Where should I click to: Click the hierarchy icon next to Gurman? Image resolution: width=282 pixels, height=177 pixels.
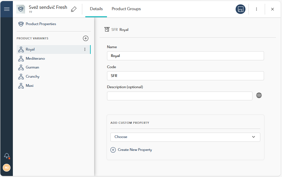(x=21, y=67)
